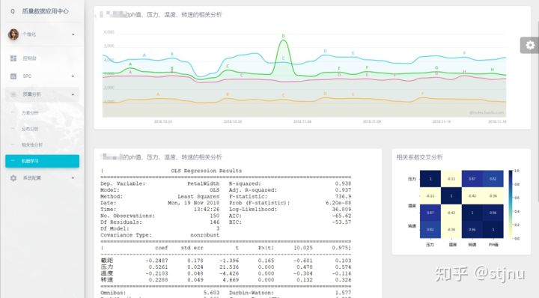539x298 pixels.
Task: Click the 系统配置 gear icon
Action: pos(13,178)
